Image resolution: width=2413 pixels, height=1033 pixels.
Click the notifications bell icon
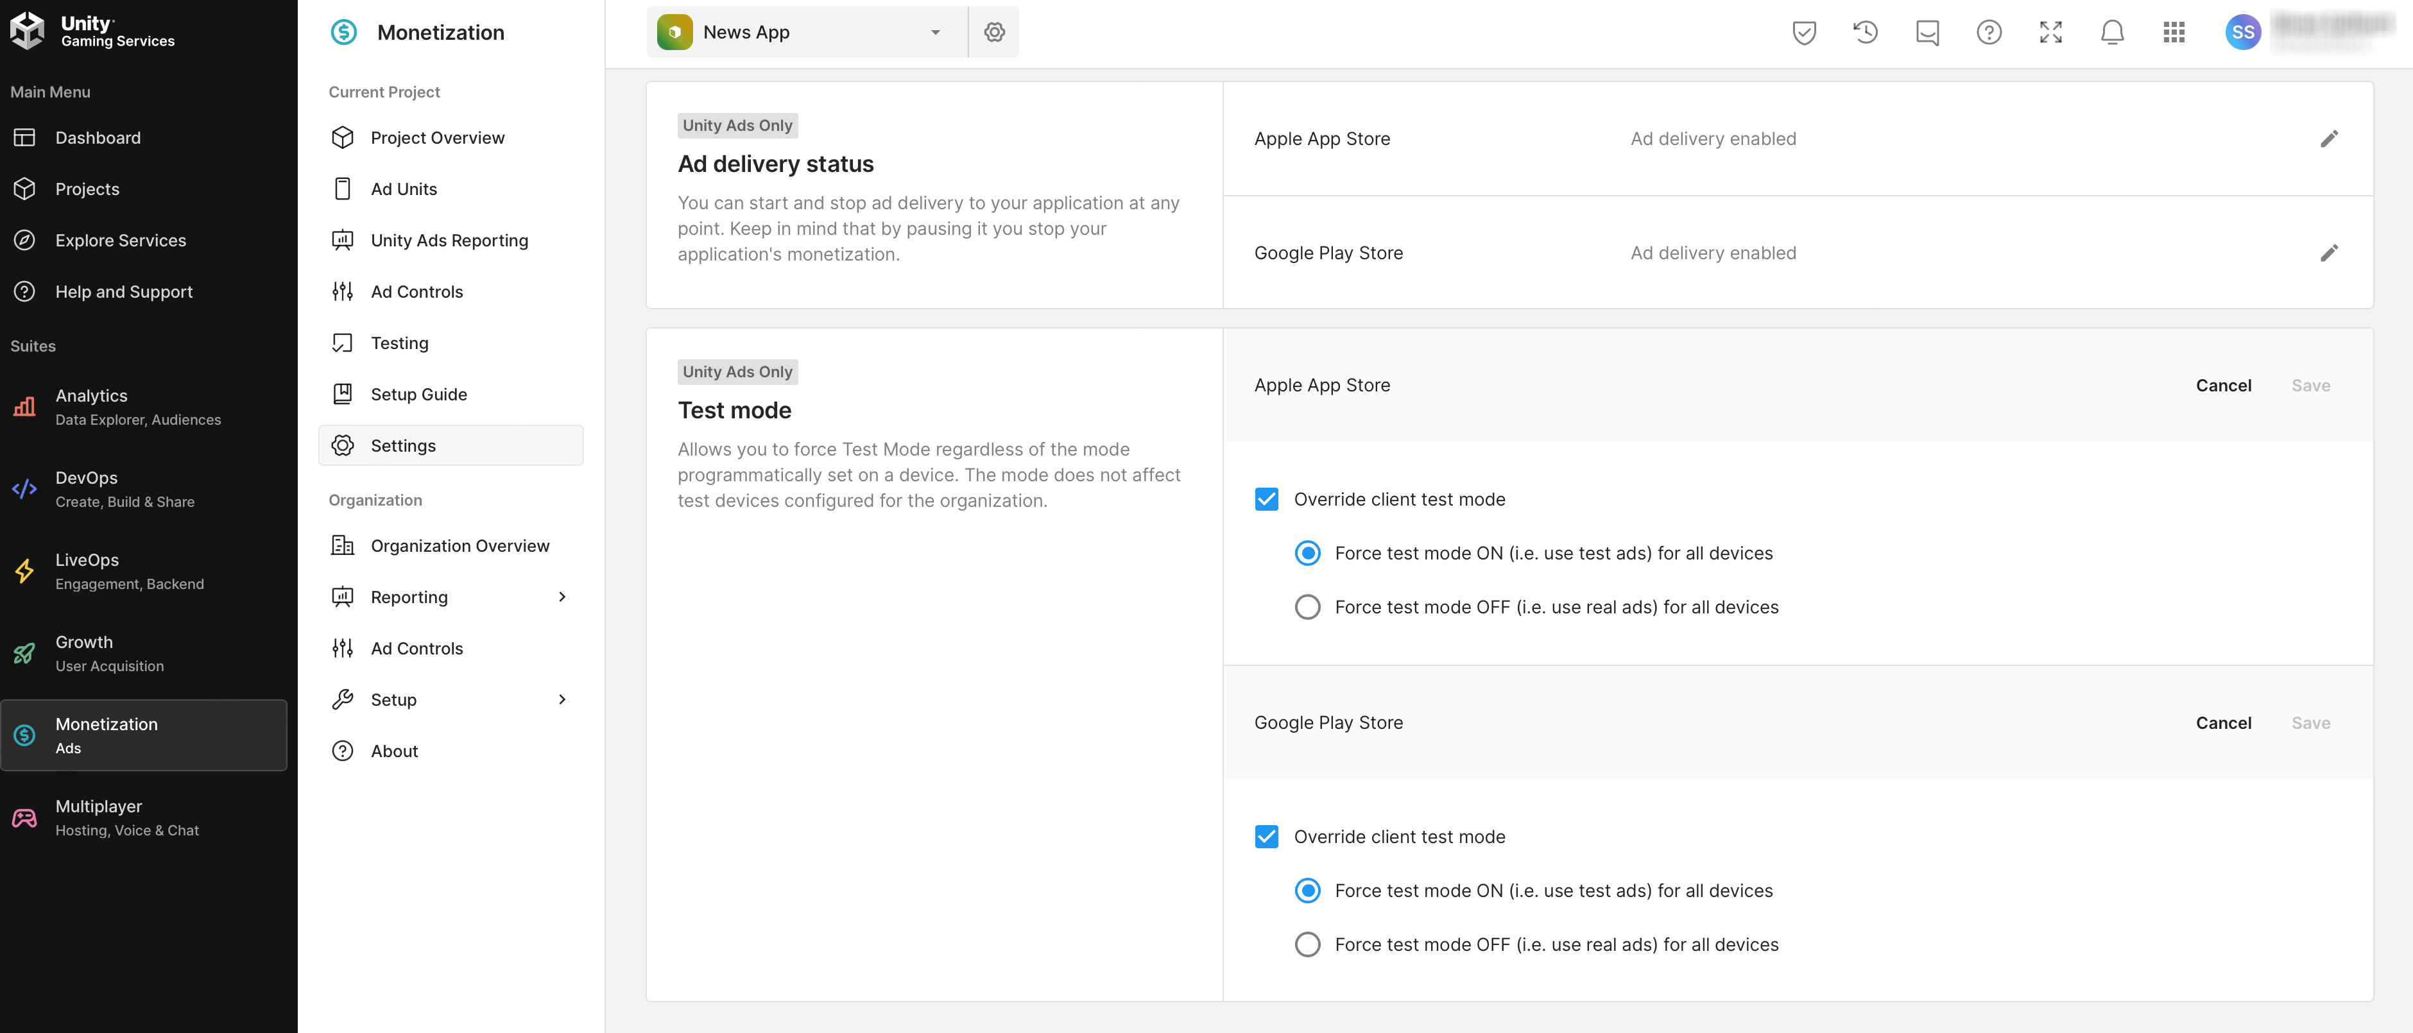pyautogui.click(x=2111, y=33)
